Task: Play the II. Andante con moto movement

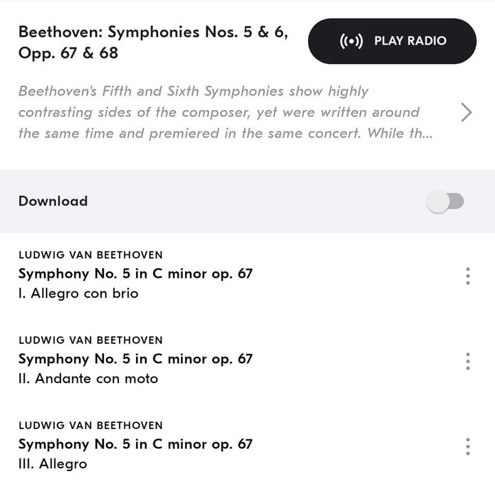Action: (88, 379)
